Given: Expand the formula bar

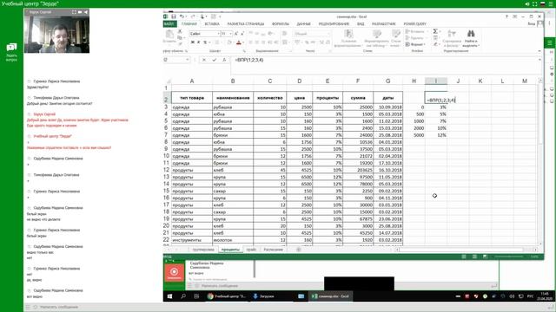Looking at the screenshot, I should pos(539,60).
